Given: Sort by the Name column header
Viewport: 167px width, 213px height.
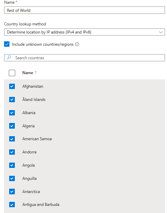Looking at the screenshot, I should pyautogui.click(x=28, y=73).
